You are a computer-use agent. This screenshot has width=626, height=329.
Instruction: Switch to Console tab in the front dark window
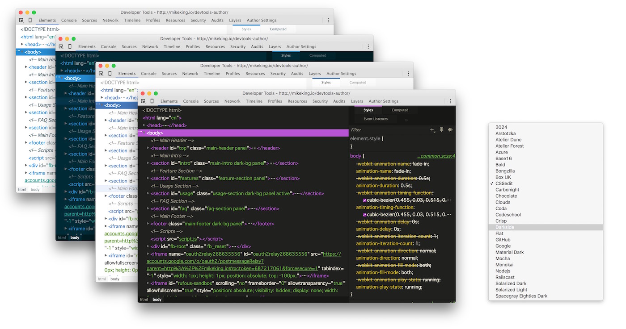tap(191, 101)
